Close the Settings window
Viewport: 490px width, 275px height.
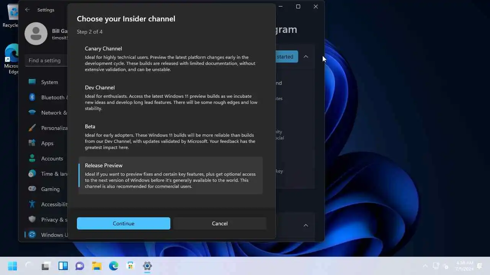(316, 6)
